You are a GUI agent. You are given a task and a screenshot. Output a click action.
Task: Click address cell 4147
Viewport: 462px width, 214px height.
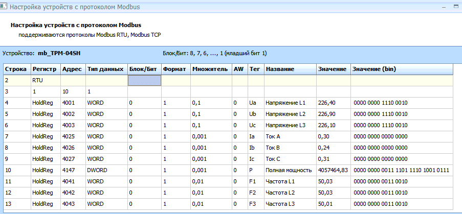72,170
